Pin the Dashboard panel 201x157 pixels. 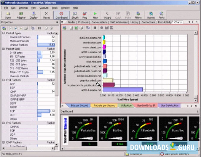point(198,112)
